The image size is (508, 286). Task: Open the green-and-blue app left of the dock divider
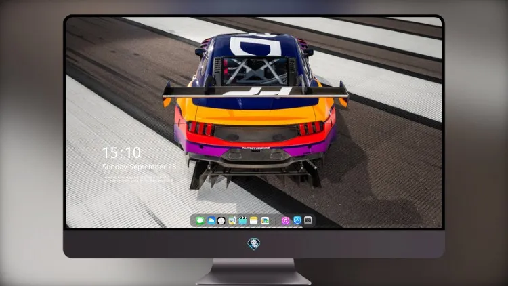point(265,221)
